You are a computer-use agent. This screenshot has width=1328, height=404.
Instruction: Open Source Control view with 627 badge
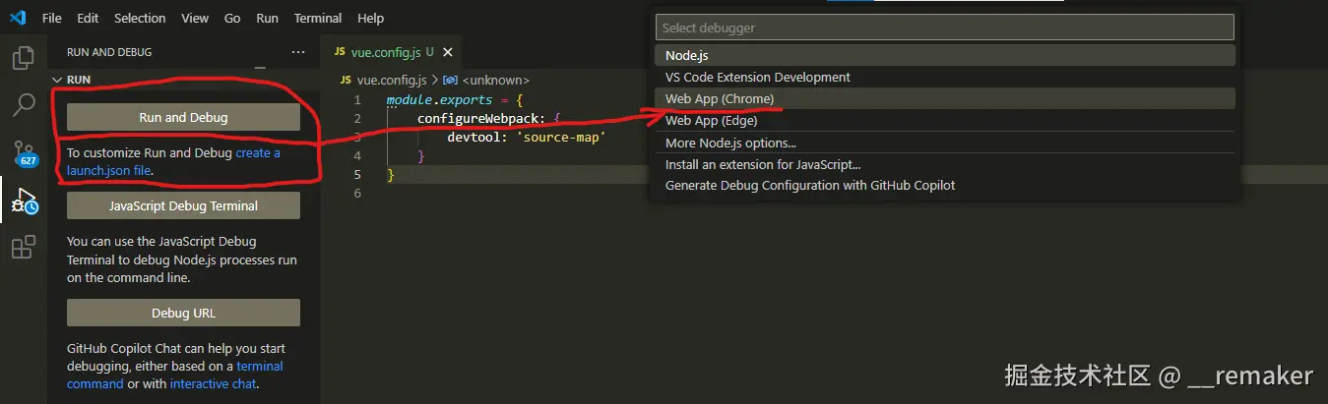23,152
